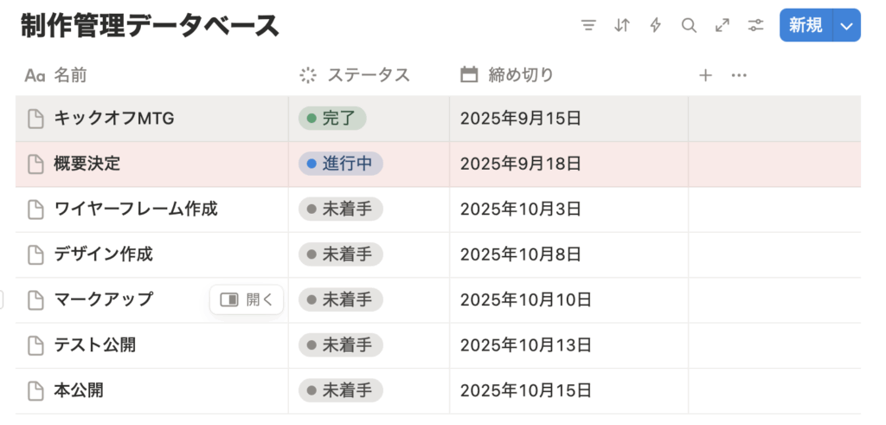Click the blue 新規 button
Screen dimensions: 886x425
806,25
